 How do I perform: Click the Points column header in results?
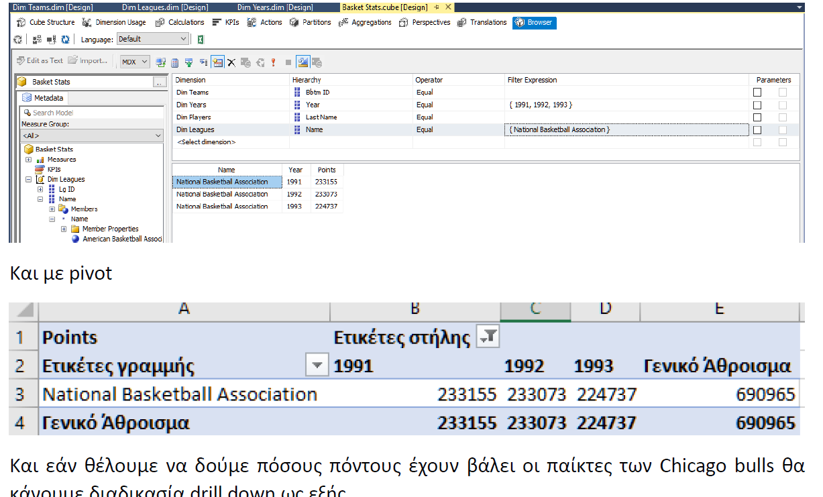tap(327, 170)
